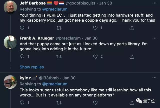Reply to Jeff Barbose's tweet
The width and height of the screenshot is (160, 108).
pyautogui.click(x=22, y=28)
